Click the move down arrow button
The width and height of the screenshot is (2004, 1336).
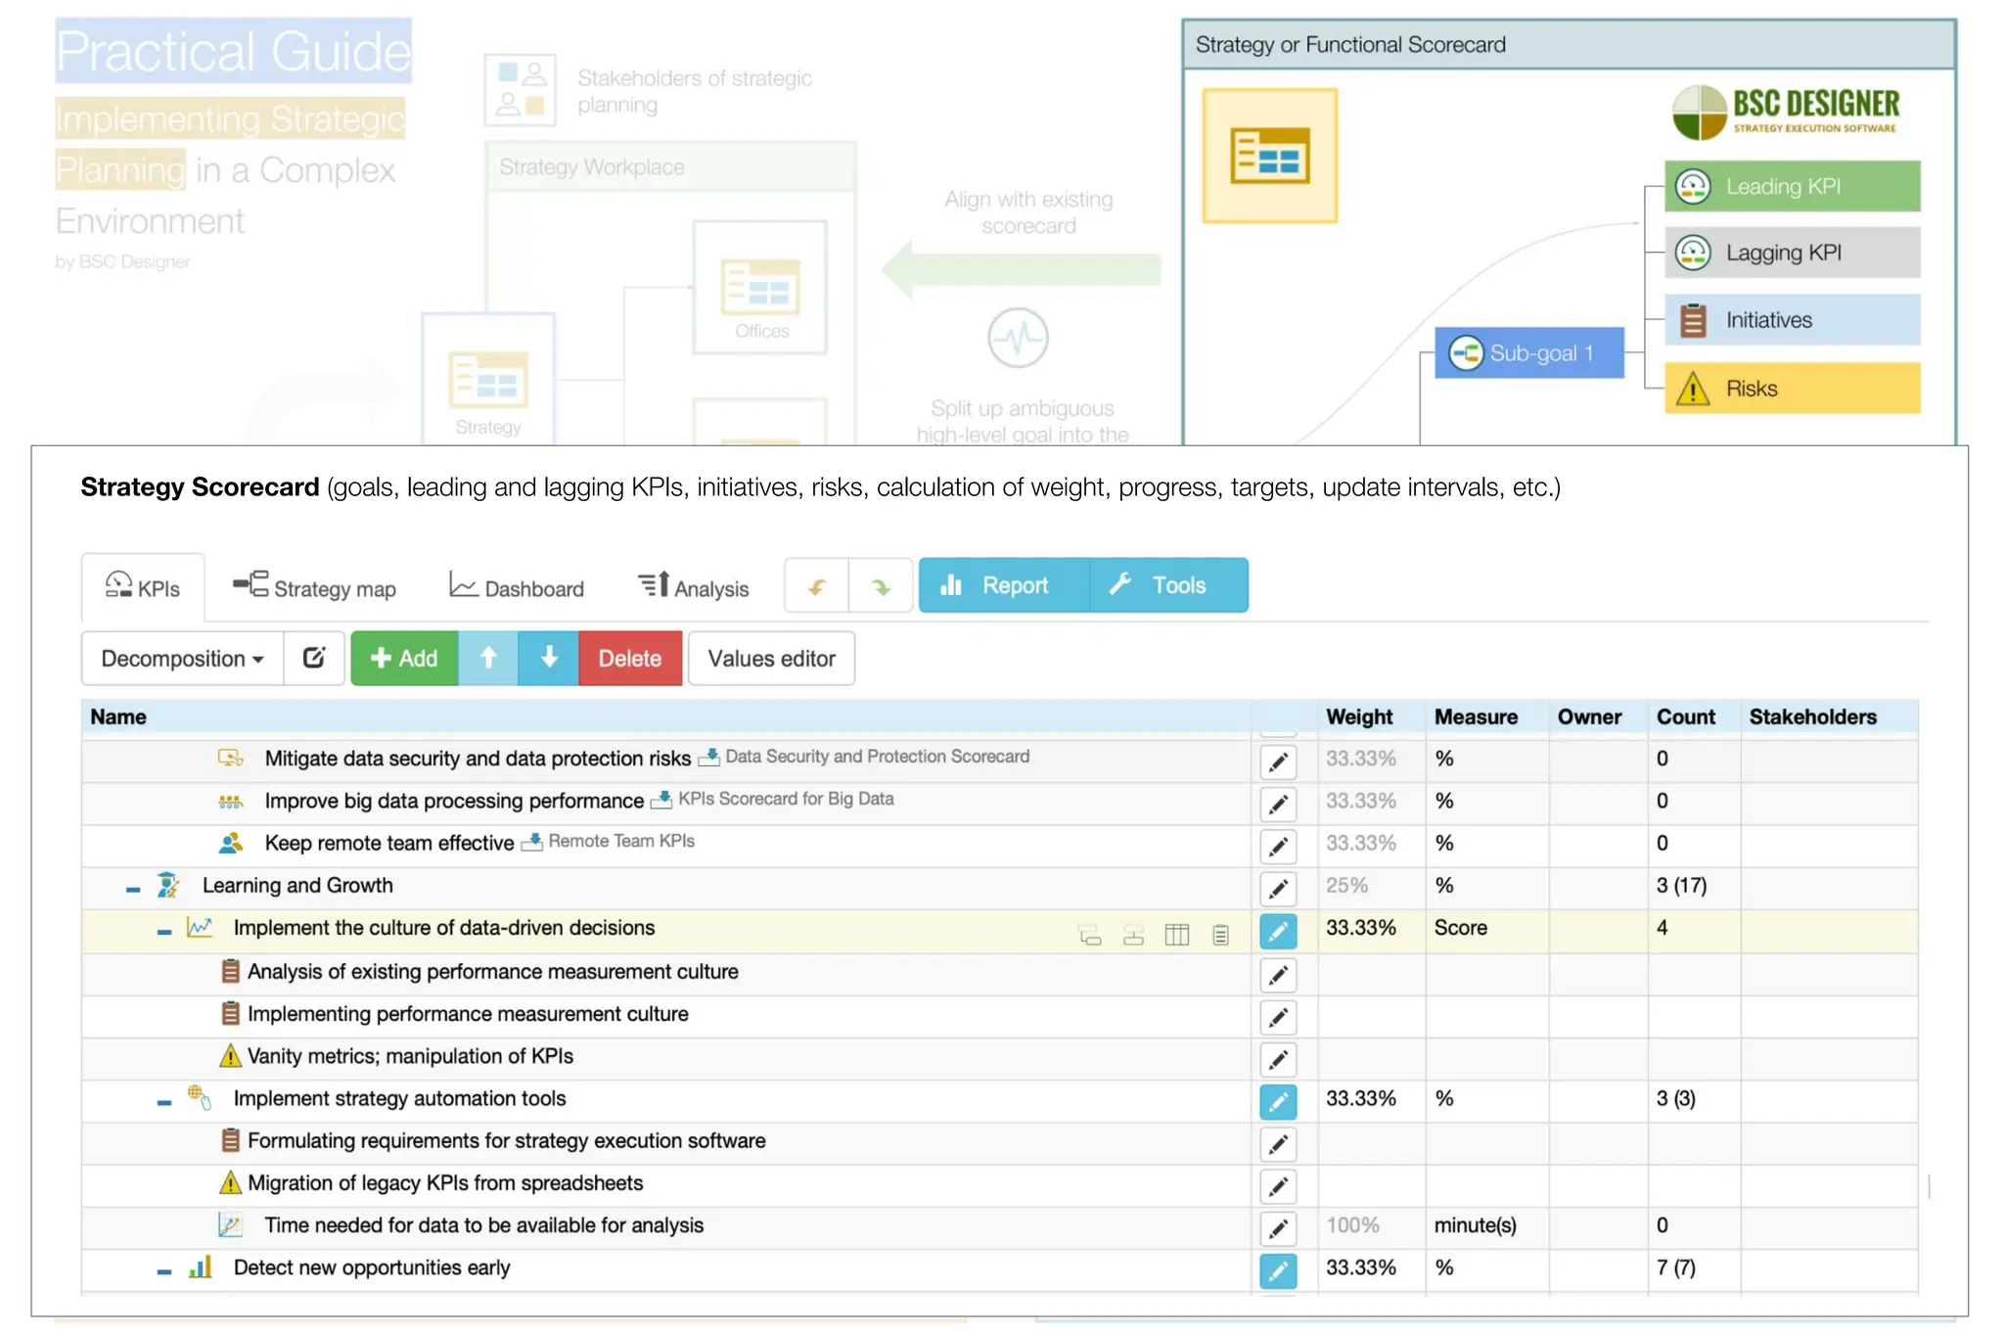coord(549,658)
